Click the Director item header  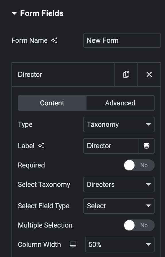63,75
